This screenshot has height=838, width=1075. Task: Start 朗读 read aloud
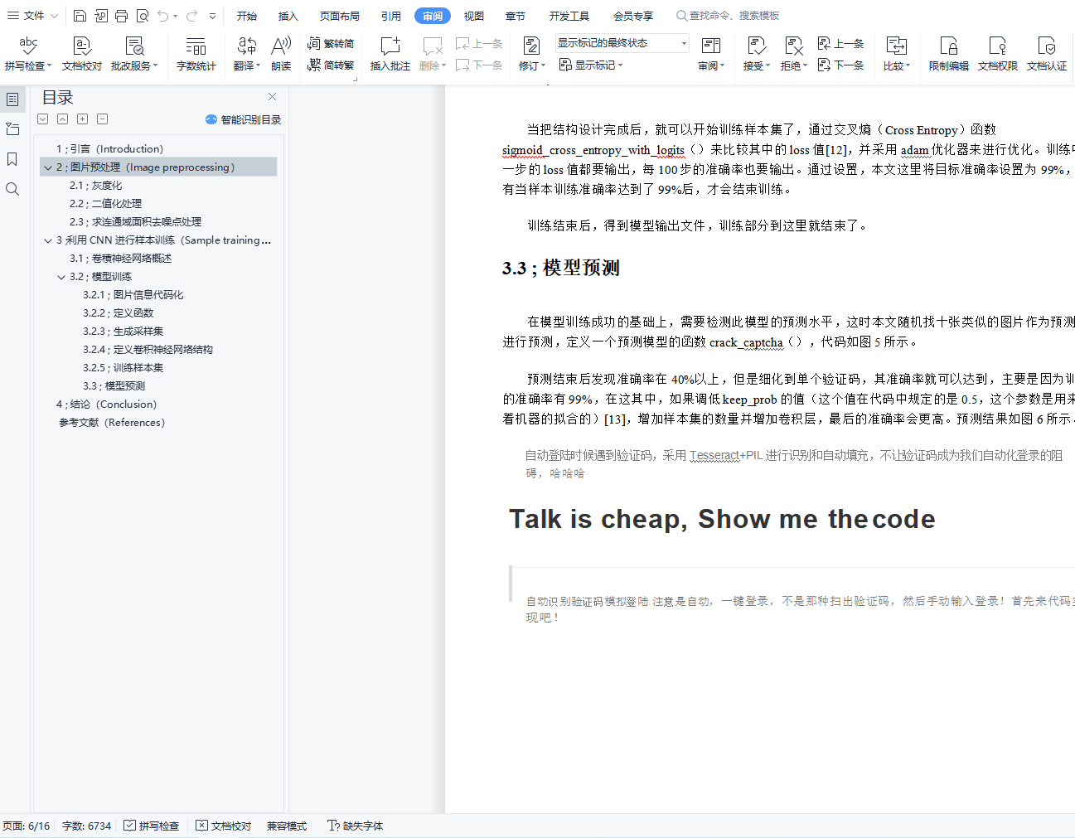click(x=281, y=53)
